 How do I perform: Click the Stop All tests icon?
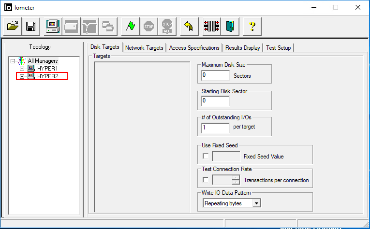167,26
